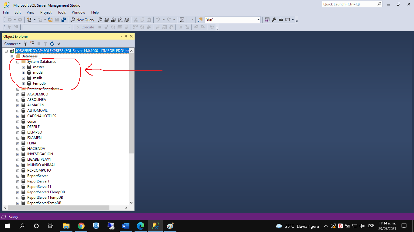Click the Disconnect icon in Object Explorer
The height and width of the screenshot is (232, 414).
click(32, 43)
